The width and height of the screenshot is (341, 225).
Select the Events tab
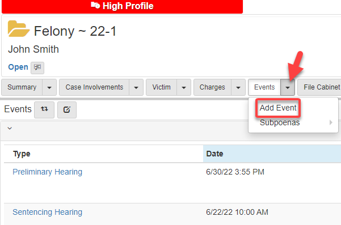(264, 87)
